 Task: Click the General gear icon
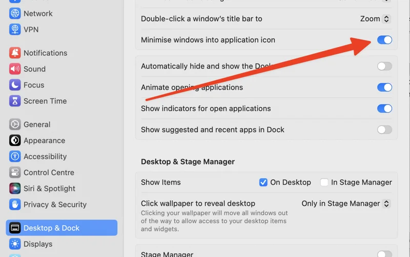coord(15,124)
